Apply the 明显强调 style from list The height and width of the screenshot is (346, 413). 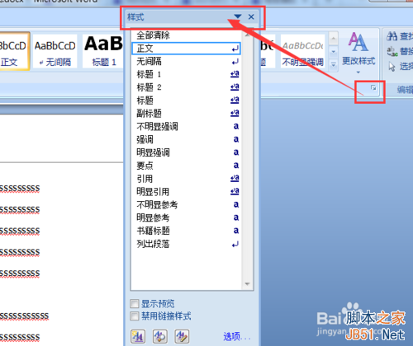(186, 152)
